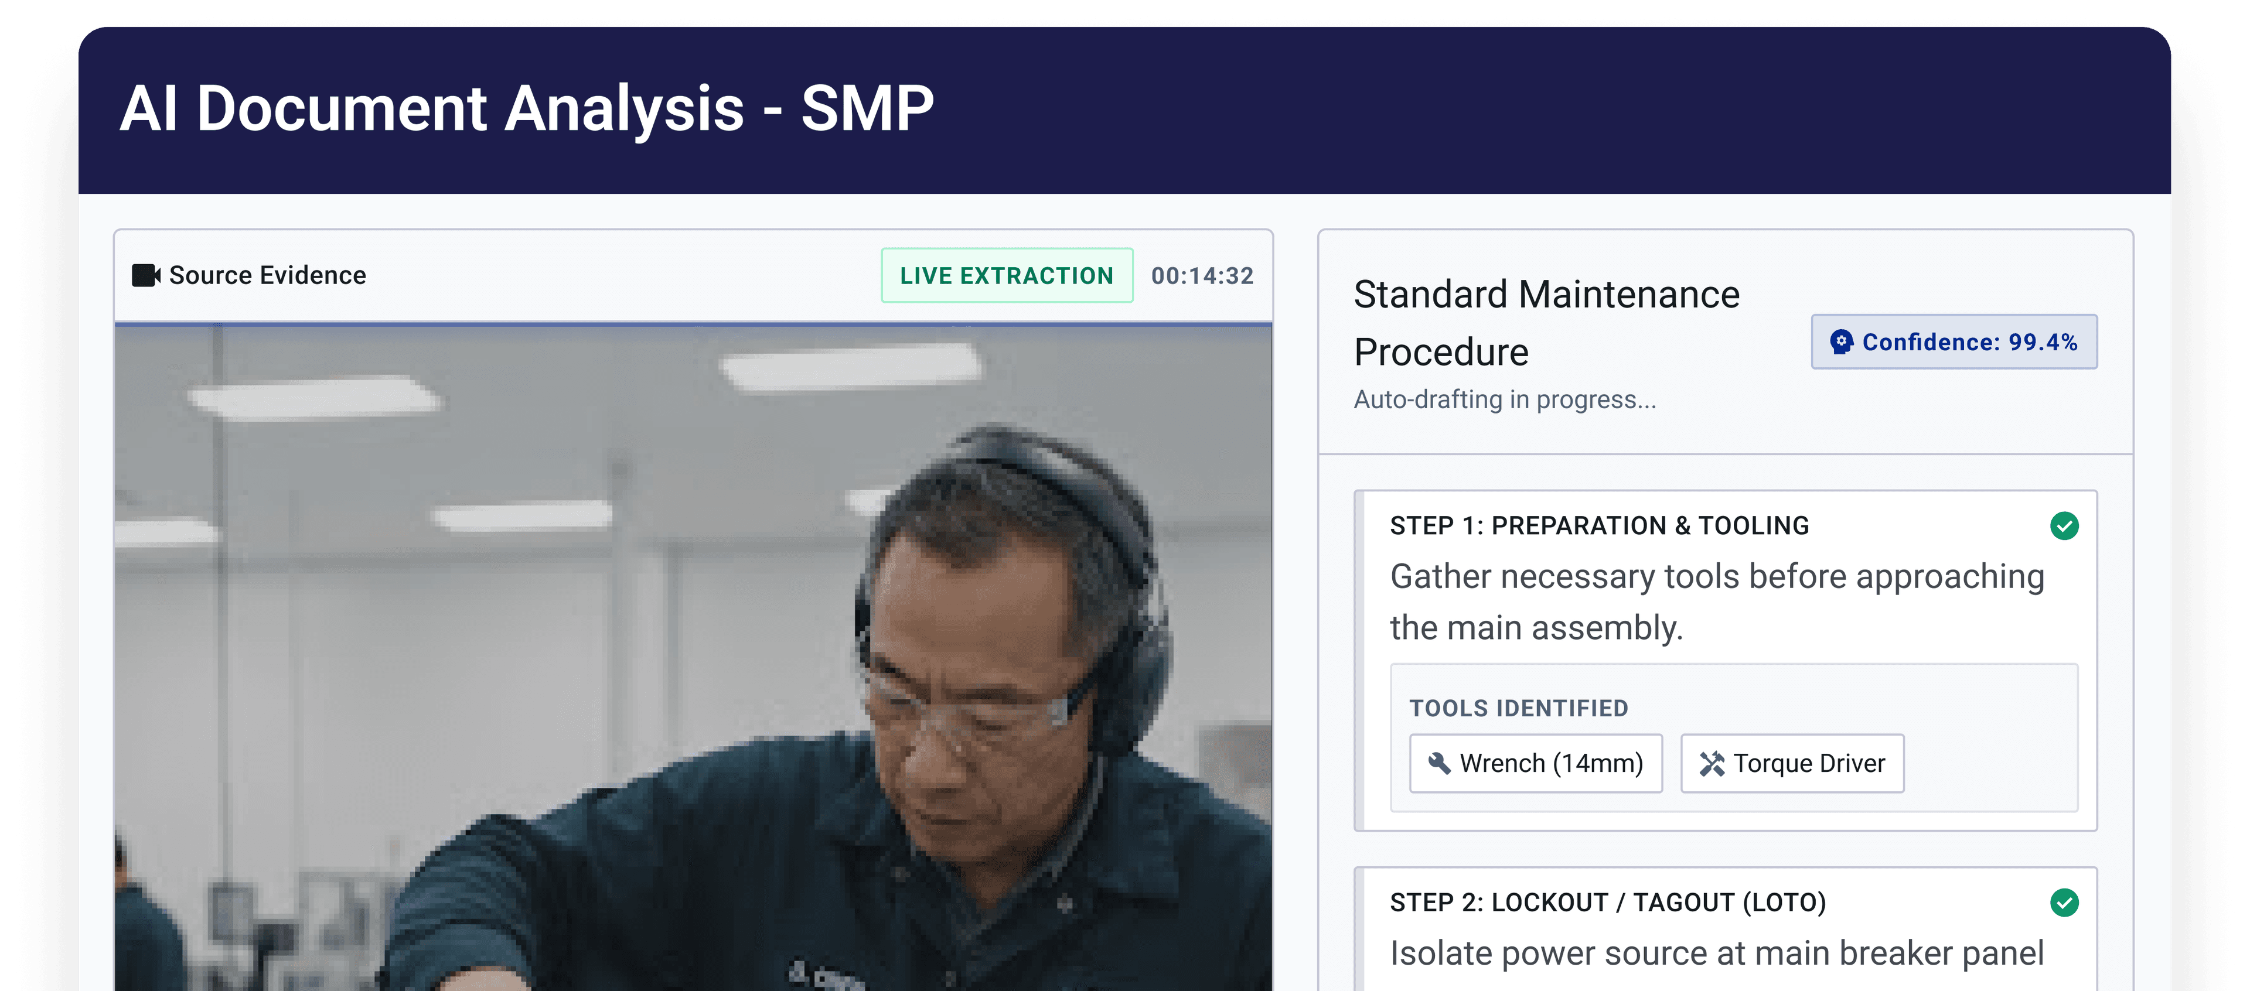
Task: Click the crossed-tools icon in Torque Driver chip
Action: [1712, 764]
